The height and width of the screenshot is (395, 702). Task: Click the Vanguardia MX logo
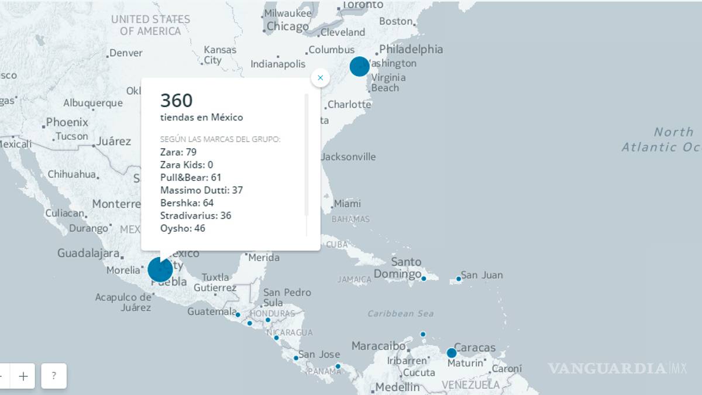617,368
